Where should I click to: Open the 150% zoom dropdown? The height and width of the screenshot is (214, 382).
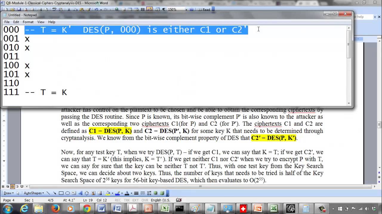(186, 10)
